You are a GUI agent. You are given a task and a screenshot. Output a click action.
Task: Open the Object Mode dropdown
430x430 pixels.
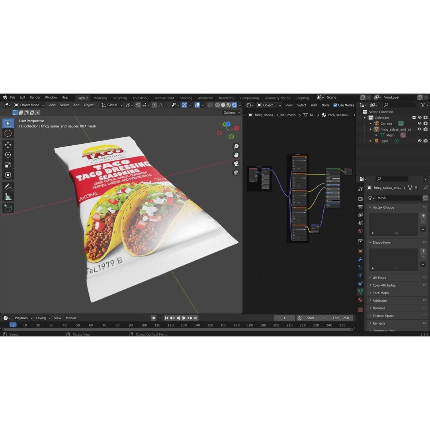point(29,105)
